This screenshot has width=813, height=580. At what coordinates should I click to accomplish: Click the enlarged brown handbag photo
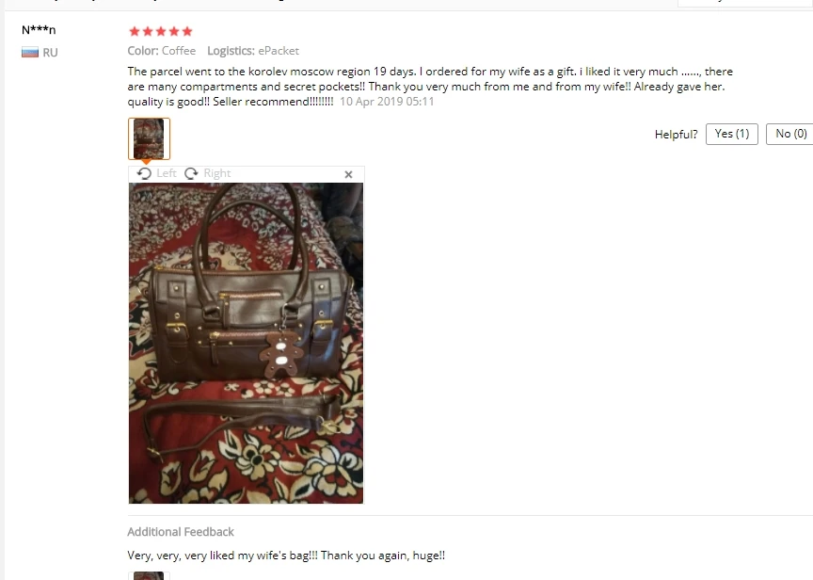pyautogui.click(x=246, y=343)
